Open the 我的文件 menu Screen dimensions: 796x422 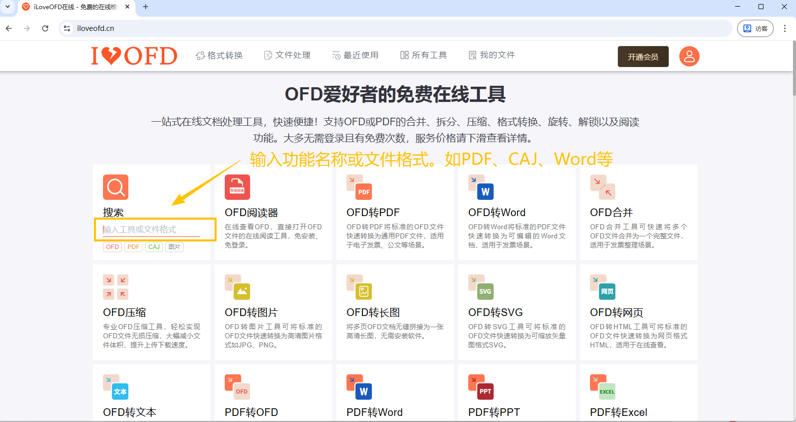point(492,55)
